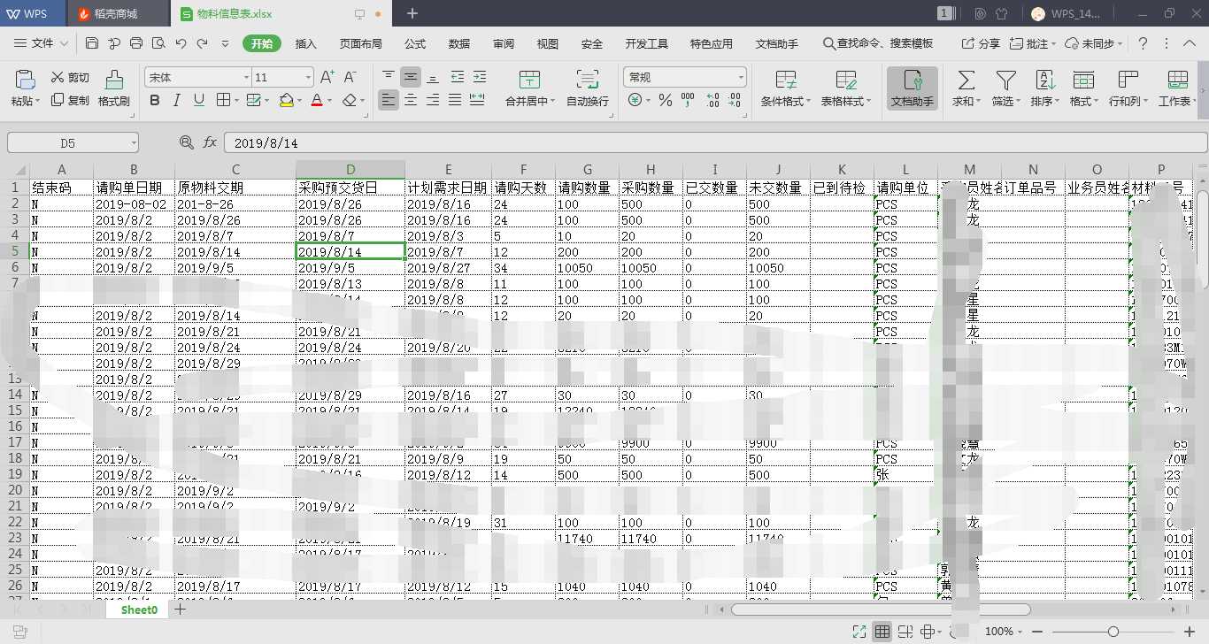The image size is (1209, 644).
Task: Toggle wrap text (自动换行)
Action: (x=588, y=88)
